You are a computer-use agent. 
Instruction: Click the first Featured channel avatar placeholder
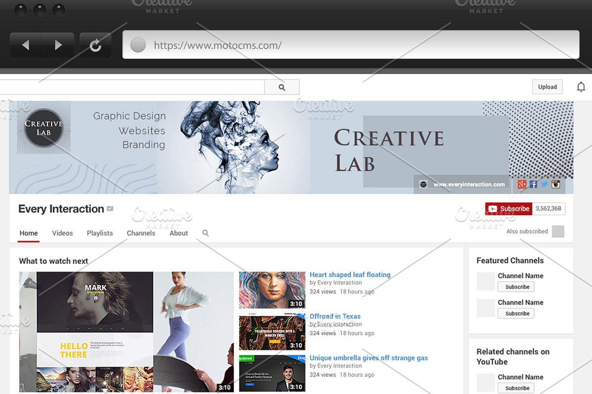pyautogui.click(x=485, y=281)
